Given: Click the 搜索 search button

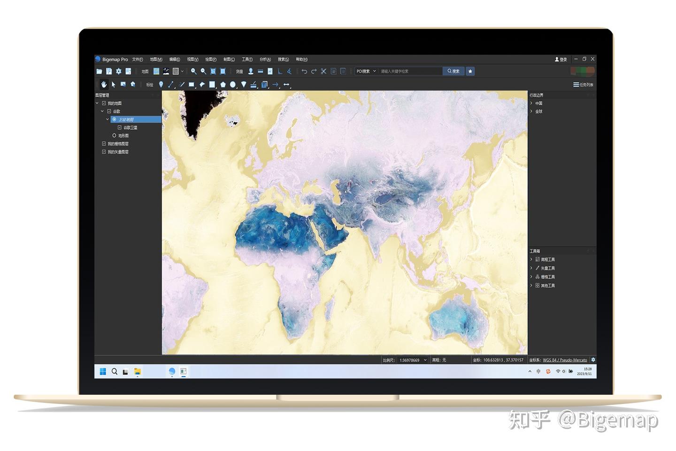Looking at the screenshot, I should [x=453, y=71].
